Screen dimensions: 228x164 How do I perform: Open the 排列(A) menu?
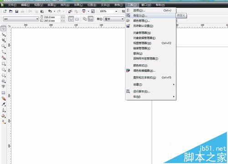pyautogui.click(x=65, y=5)
